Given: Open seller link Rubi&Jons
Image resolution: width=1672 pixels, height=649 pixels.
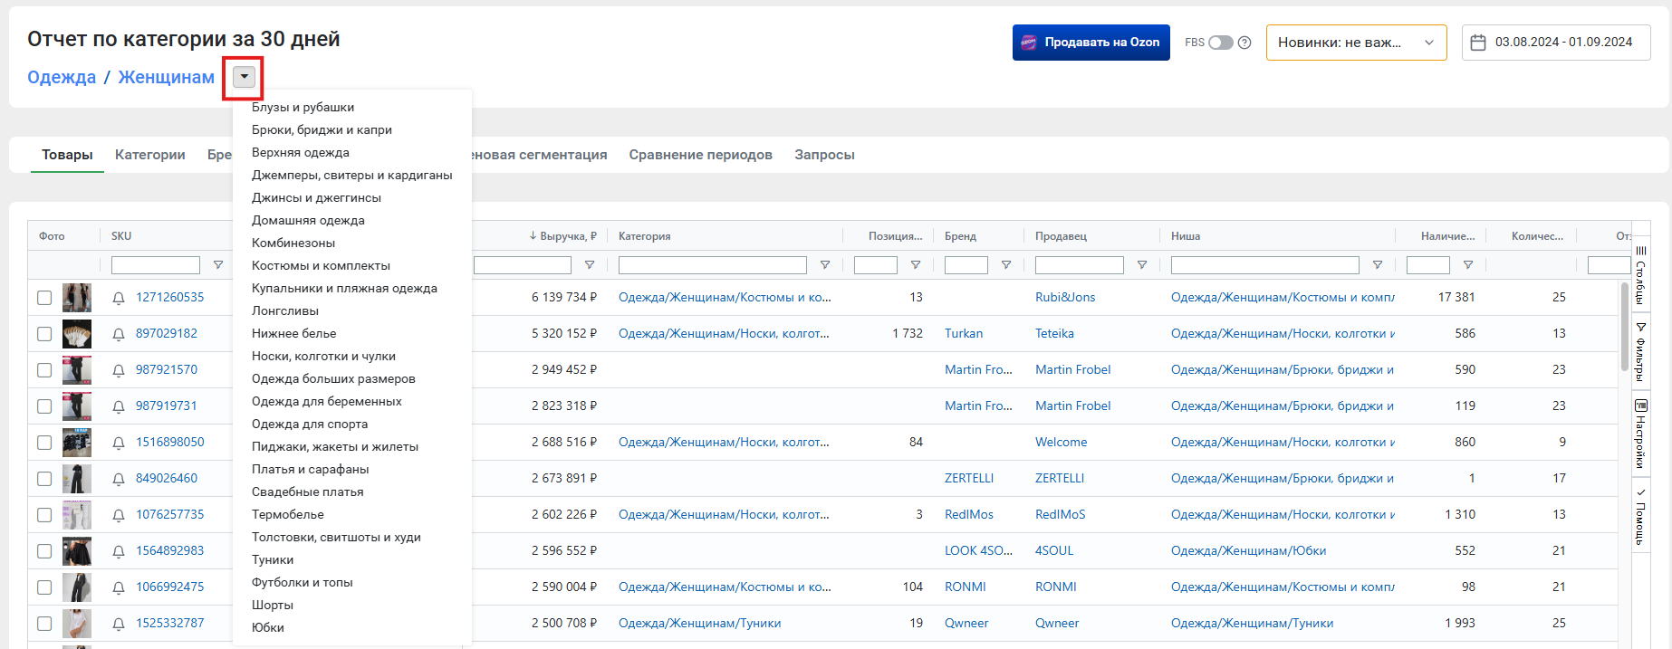Looking at the screenshot, I should (x=1065, y=298).
